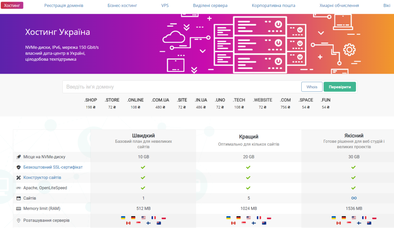Click the memory icon beside Memory limit (RAM)
The image size is (394, 228).
click(18, 209)
